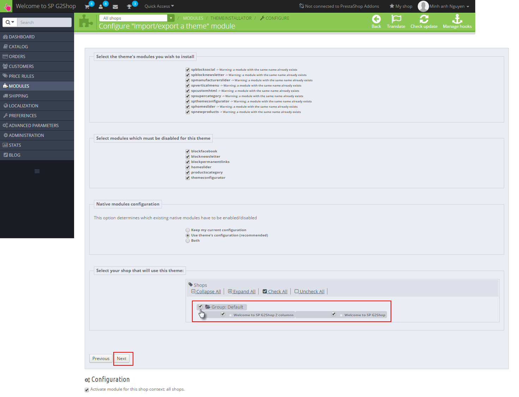Viewport: 519px width, 397px height.
Task: Click Collapse All in Shops tree
Action: pos(206,291)
